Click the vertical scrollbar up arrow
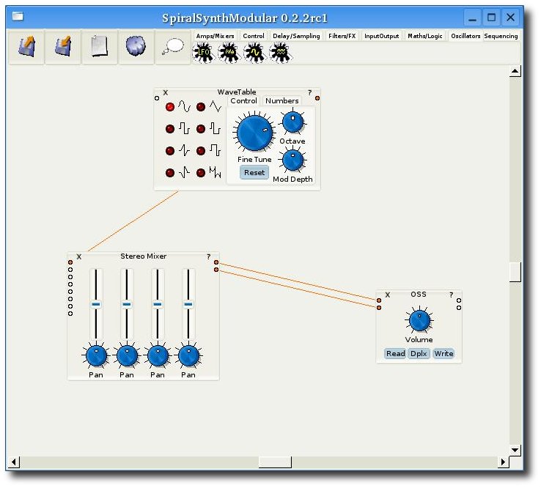541x488 pixels. (x=515, y=71)
